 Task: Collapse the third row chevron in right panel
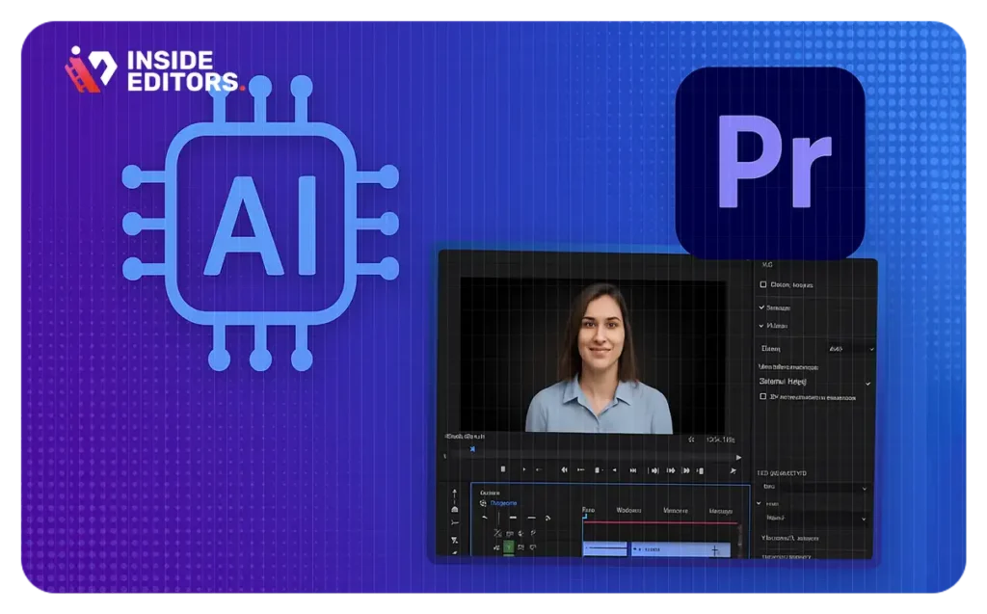pos(761,326)
